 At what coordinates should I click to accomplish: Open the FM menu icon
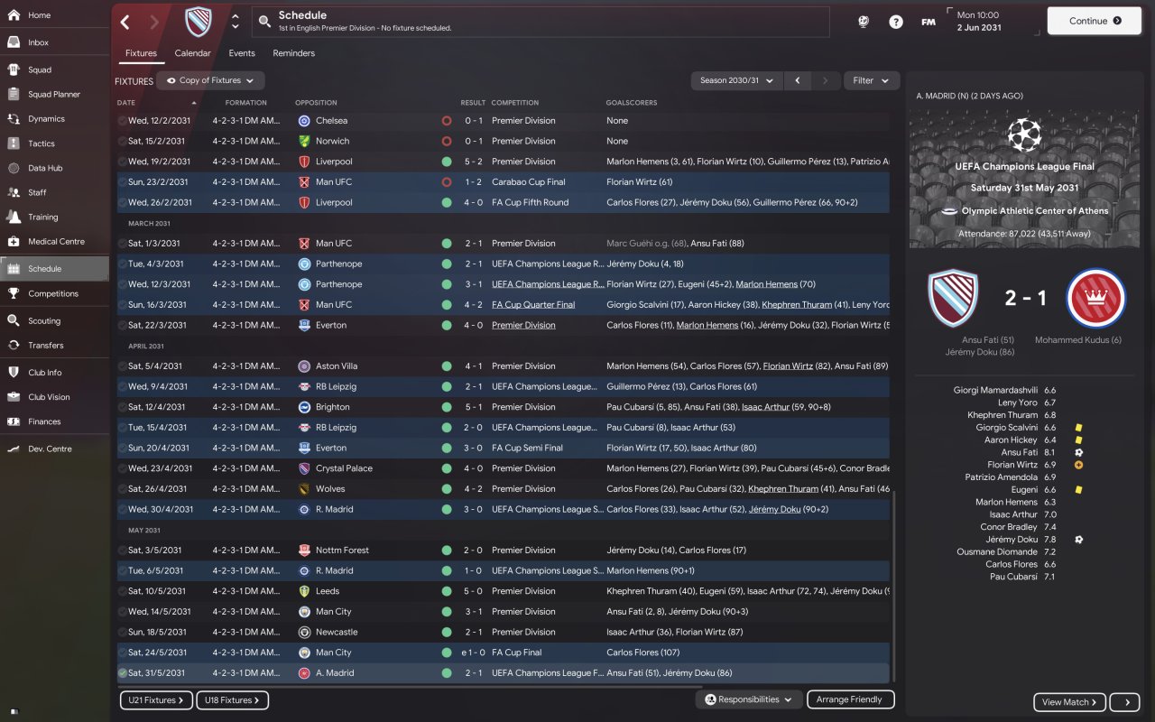[x=928, y=22]
